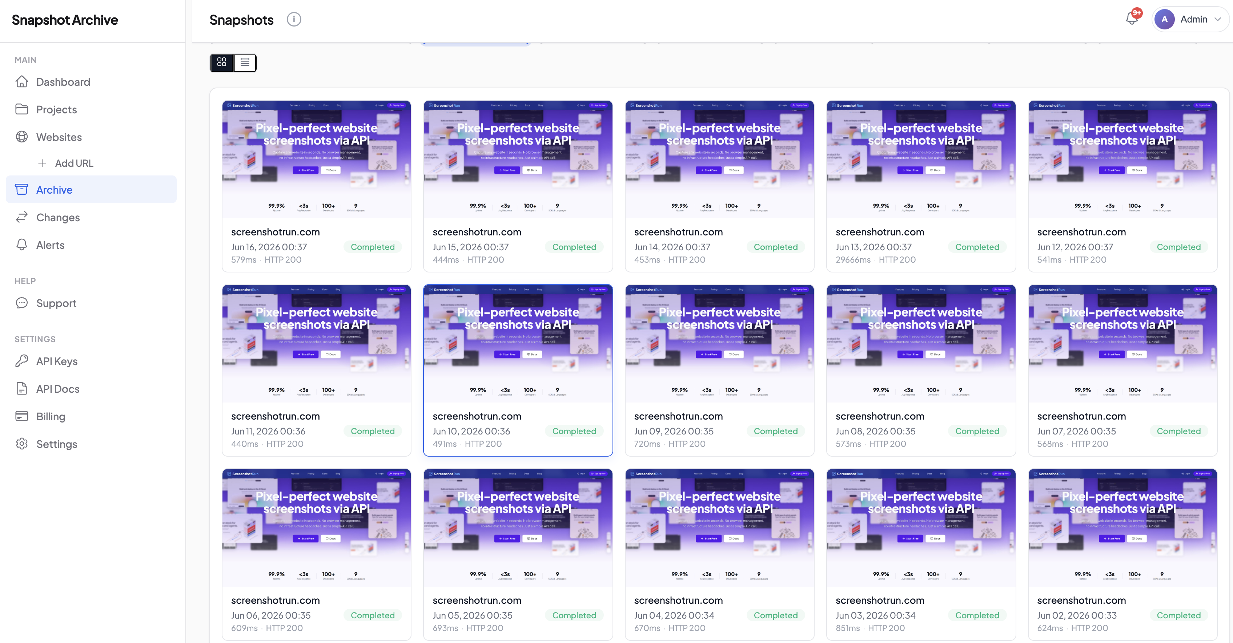Click the Projects folder icon

pos(21,110)
